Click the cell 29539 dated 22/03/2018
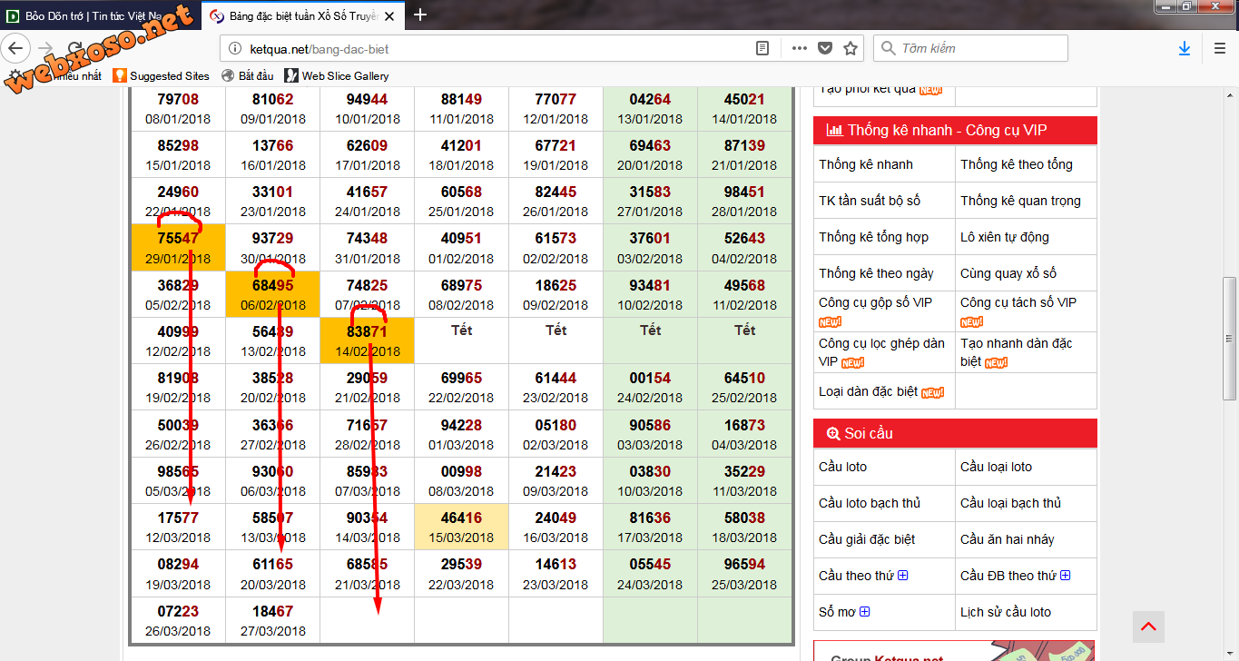The image size is (1239, 661). tap(461, 574)
